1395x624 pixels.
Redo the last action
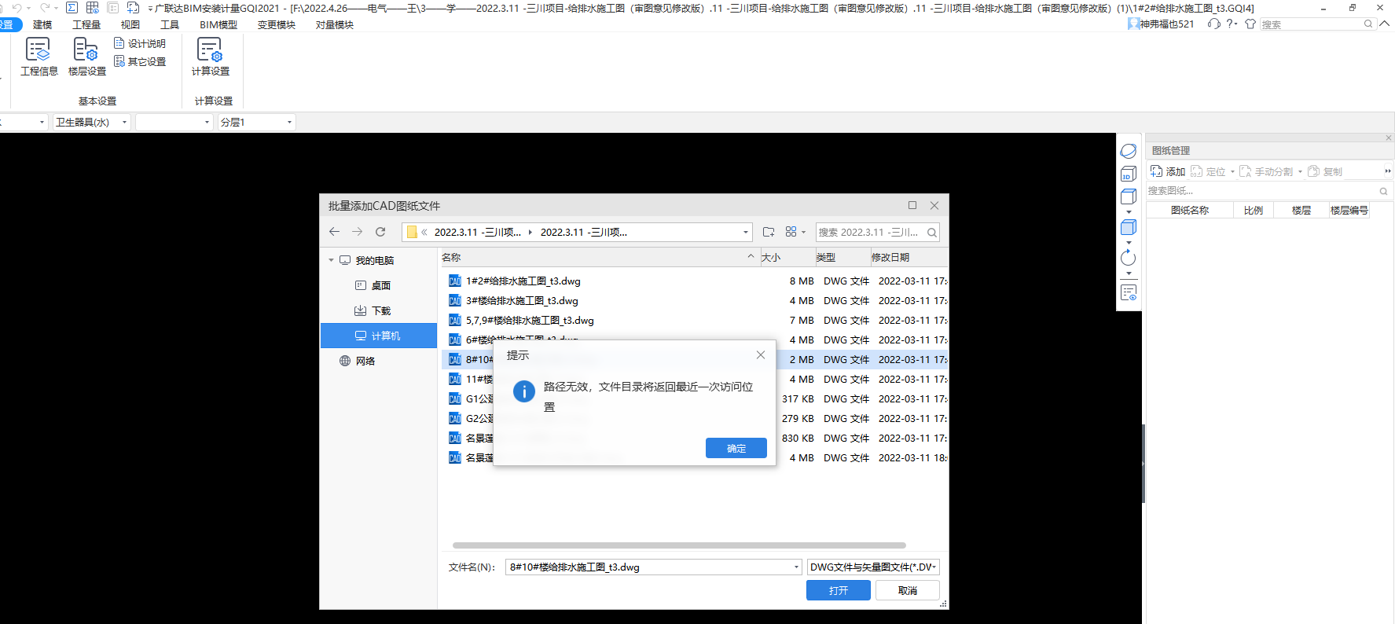(x=45, y=8)
